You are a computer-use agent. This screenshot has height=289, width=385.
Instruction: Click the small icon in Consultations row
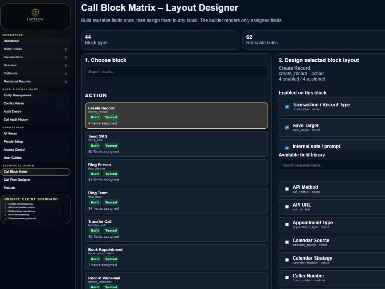pos(66,57)
